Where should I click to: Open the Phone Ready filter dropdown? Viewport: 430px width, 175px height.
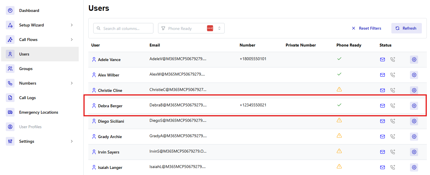tap(219, 28)
